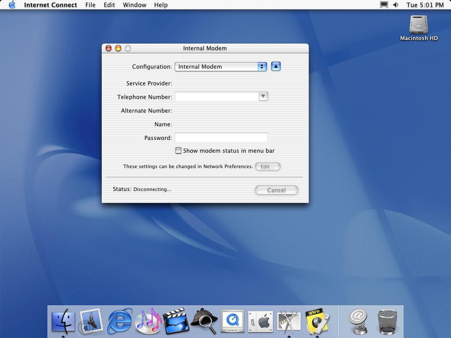Collapse details with the blue triangle button
Viewport: 451px width, 338px height.
tap(276, 66)
